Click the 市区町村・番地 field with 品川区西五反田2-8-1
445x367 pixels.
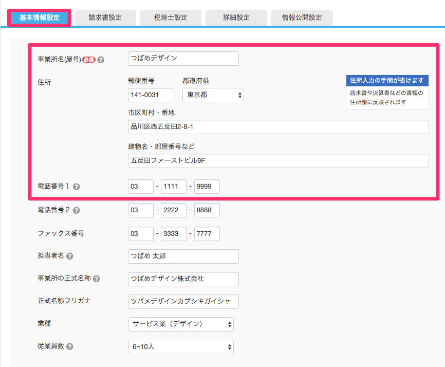(x=278, y=127)
